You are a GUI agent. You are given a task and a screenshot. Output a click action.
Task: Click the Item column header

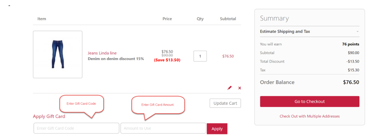coord(42,19)
